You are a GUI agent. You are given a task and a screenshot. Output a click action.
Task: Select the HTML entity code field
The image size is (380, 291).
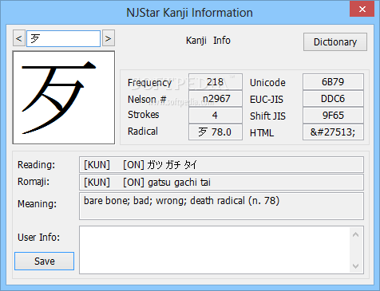(x=333, y=132)
